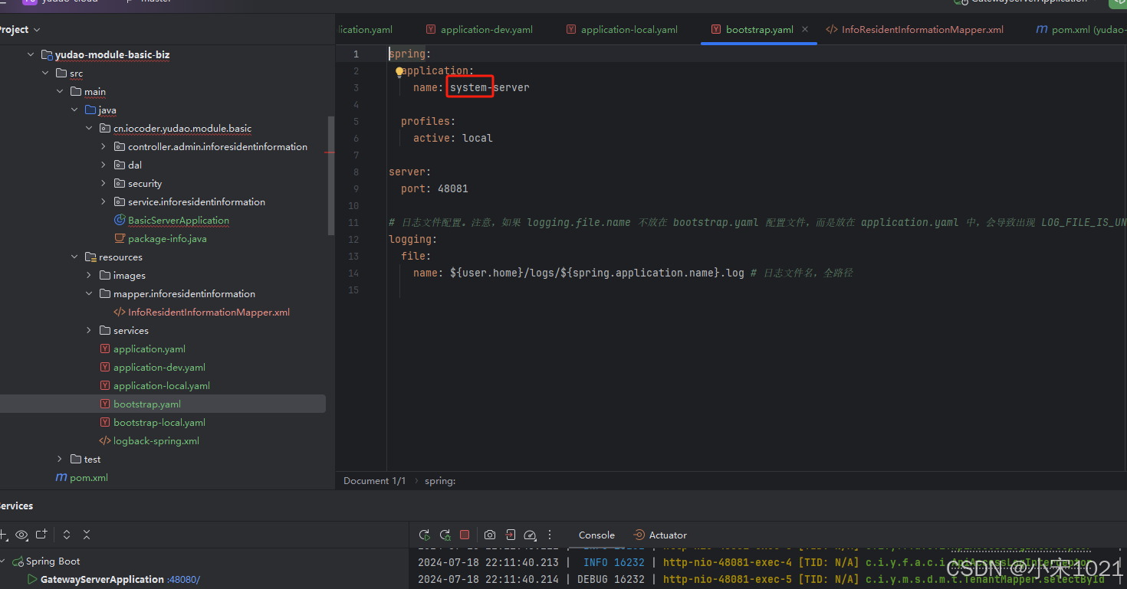This screenshot has width=1127, height=589.
Task: Toggle the Services view eye options
Action: [21, 535]
